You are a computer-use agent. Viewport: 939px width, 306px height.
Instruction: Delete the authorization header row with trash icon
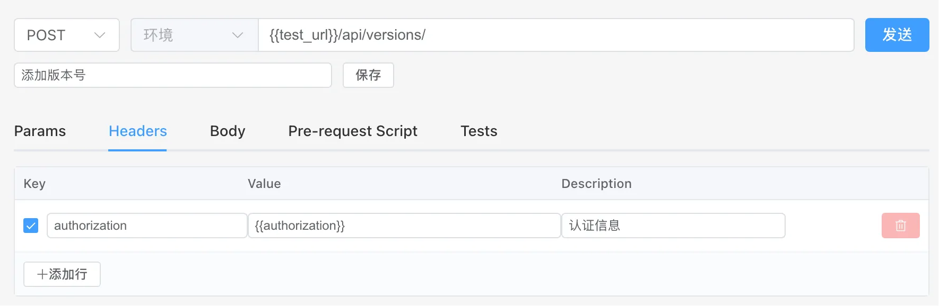900,226
